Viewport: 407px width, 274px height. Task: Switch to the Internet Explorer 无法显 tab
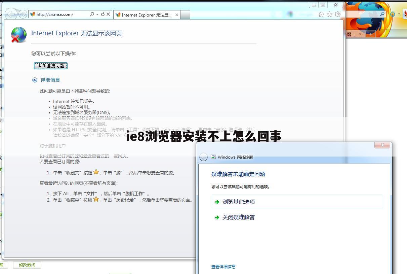(146, 15)
